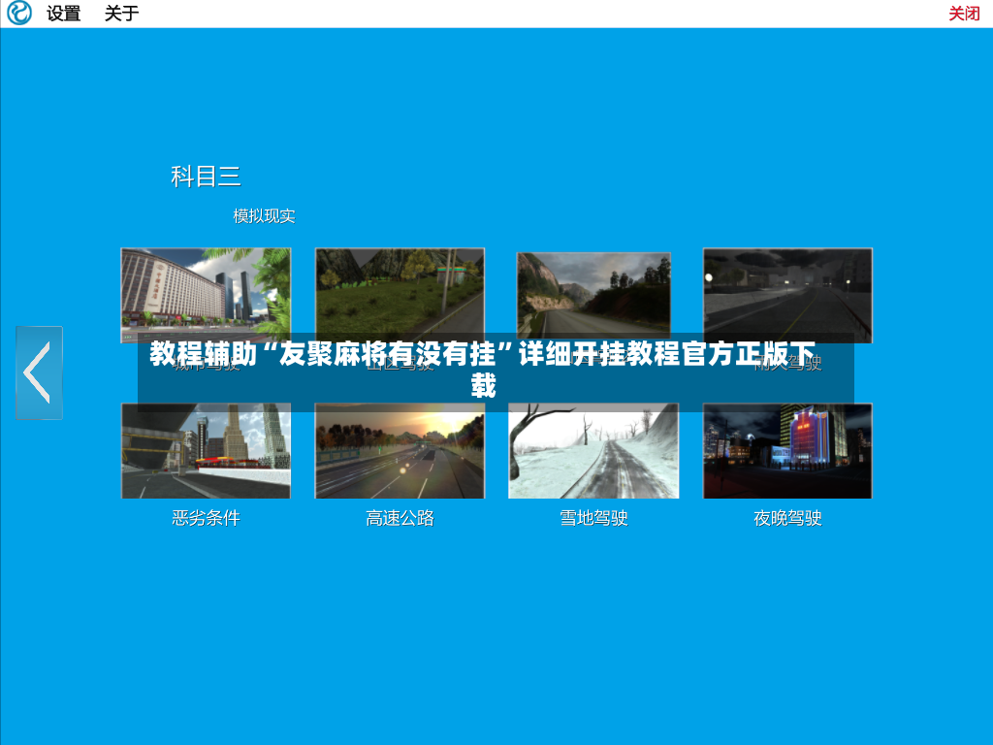Select the mountain area grassy hill thumbnail

click(400, 295)
